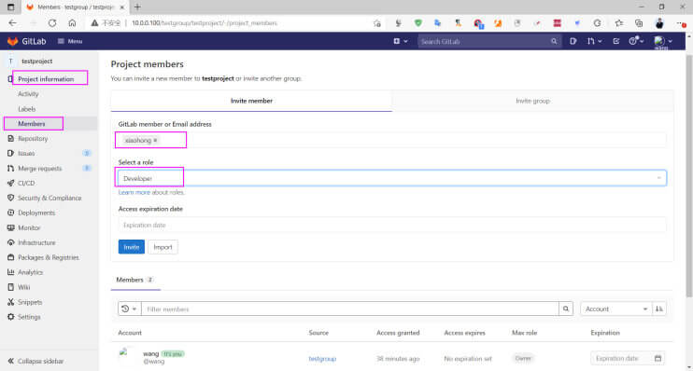Open the CI/CD rocket icon

[x=10, y=183]
